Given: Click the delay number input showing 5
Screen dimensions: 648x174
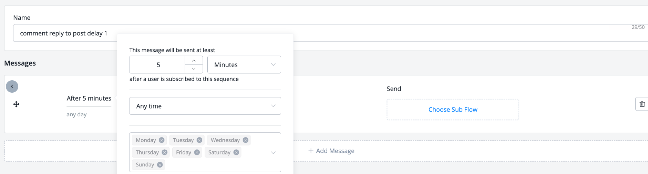Looking at the screenshot, I should pos(158,65).
